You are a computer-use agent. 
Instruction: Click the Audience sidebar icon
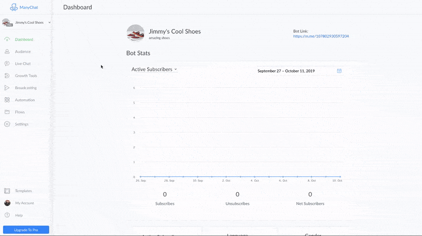point(7,52)
